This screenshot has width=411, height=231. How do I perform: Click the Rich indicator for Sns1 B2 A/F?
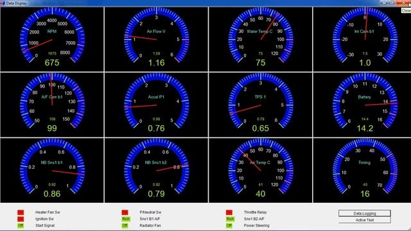pyautogui.click(x=230, y=219)
